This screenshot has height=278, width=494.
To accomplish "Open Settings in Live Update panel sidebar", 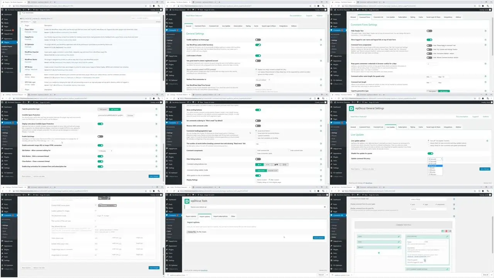I will [336, 168].
